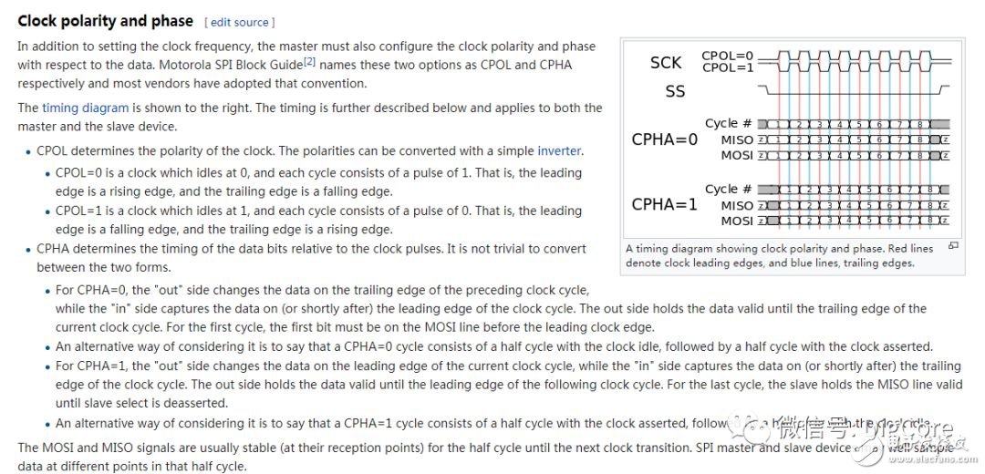The height and width of the screenshot is (474, 985).
Task: Click the SS signal label in the diagram
Action: (x=675, y=91)
